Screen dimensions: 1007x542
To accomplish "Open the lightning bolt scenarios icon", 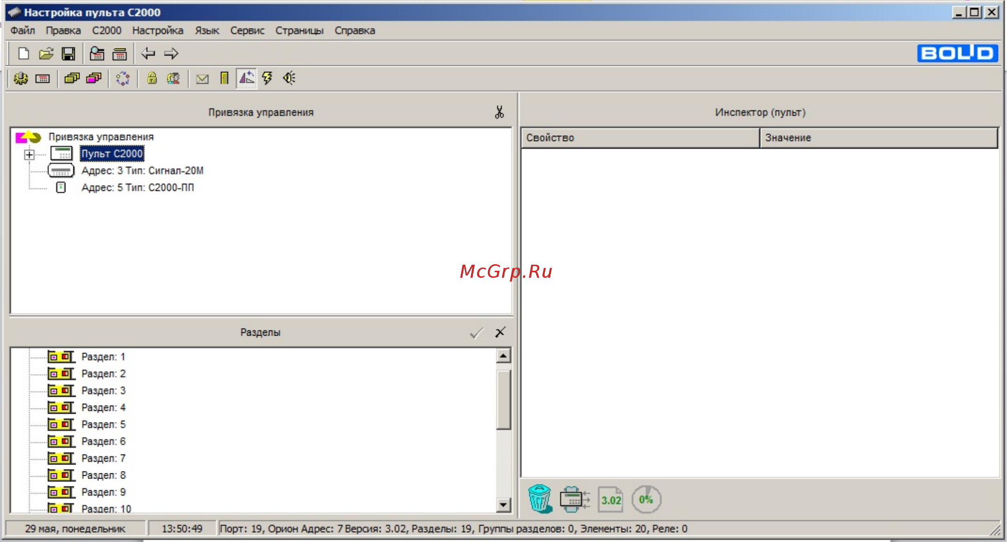I will point(267,78).
